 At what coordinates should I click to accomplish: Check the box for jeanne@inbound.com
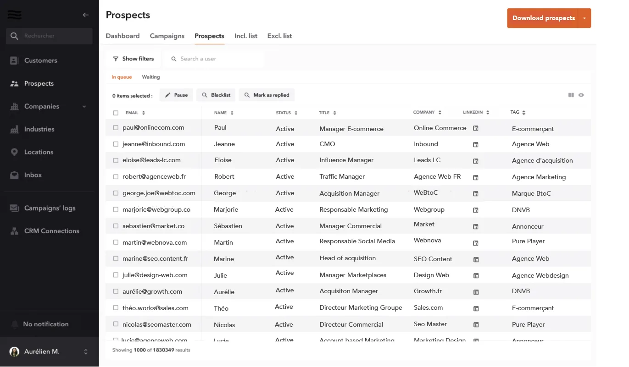point(116,144)
